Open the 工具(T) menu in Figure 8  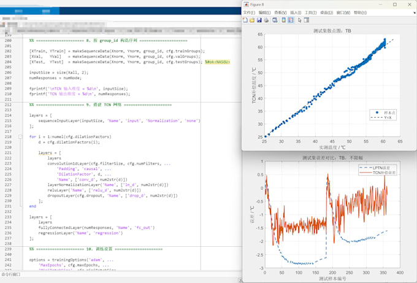(x=310, y=12)
